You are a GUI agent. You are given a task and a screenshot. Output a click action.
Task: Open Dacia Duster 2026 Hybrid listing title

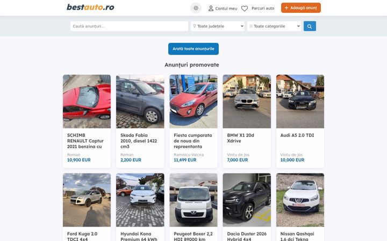pos(247,236)
